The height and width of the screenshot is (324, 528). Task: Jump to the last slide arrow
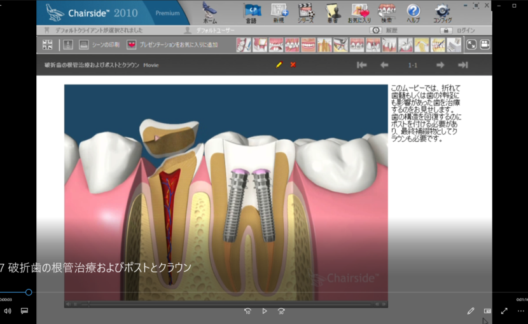[463, 65]
